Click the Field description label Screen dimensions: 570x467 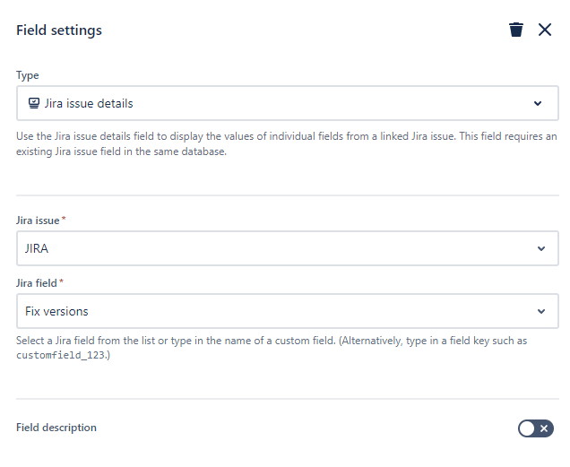56,428
